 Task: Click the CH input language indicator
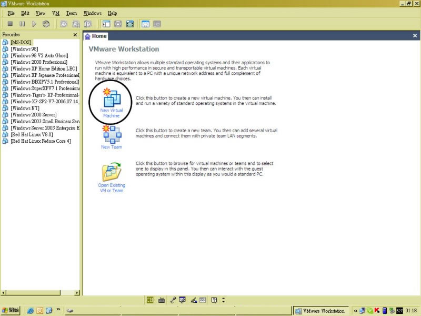pos(150,300)
